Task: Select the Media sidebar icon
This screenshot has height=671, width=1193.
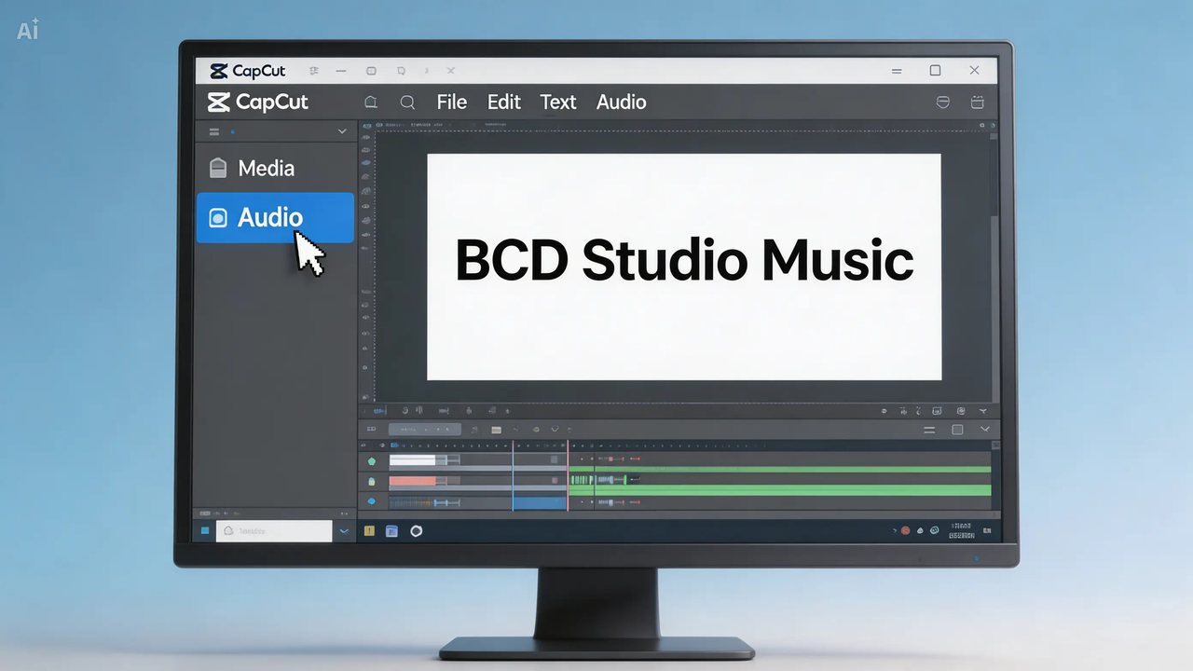Action: pyautogui.click(x=218, y=168)
